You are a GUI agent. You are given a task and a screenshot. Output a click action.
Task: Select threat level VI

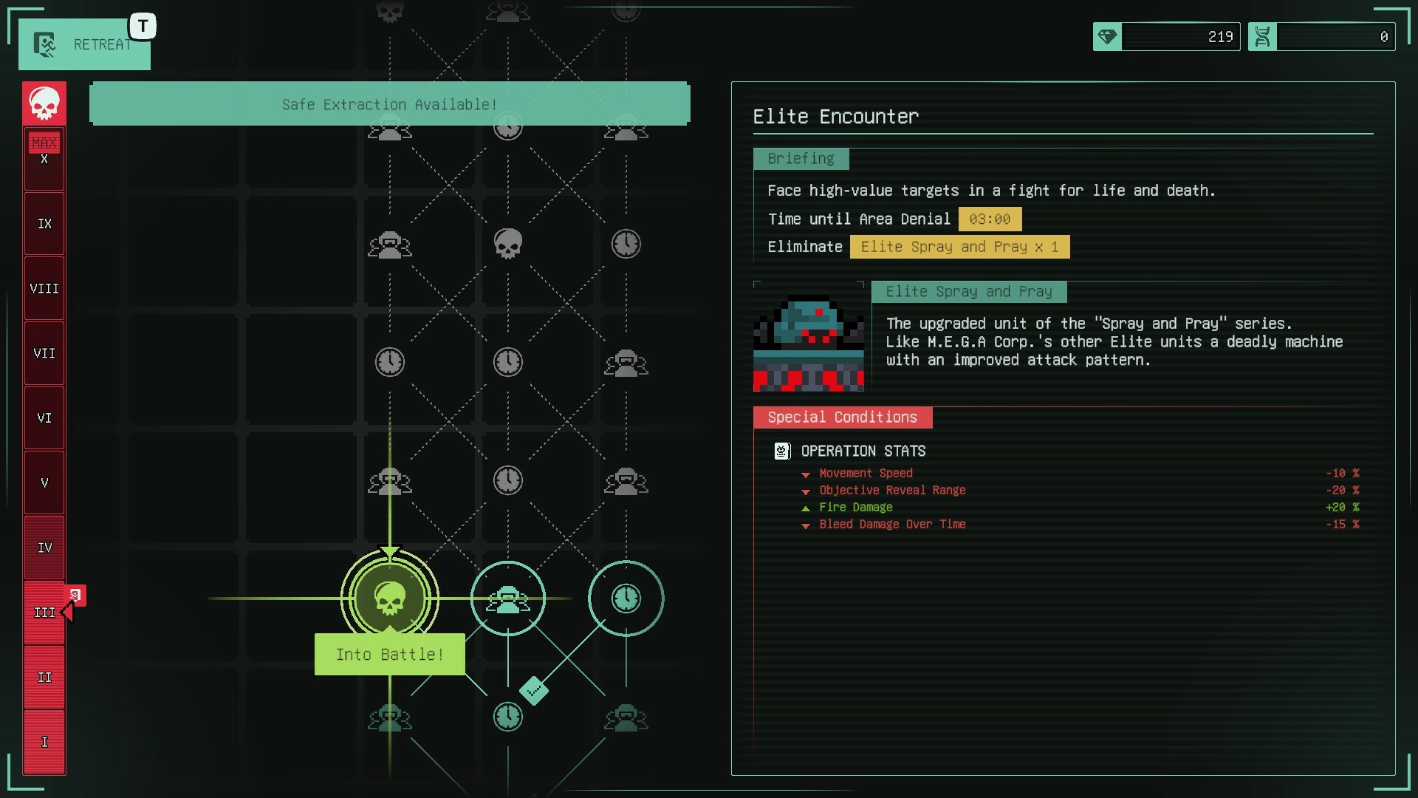point(44,418)
